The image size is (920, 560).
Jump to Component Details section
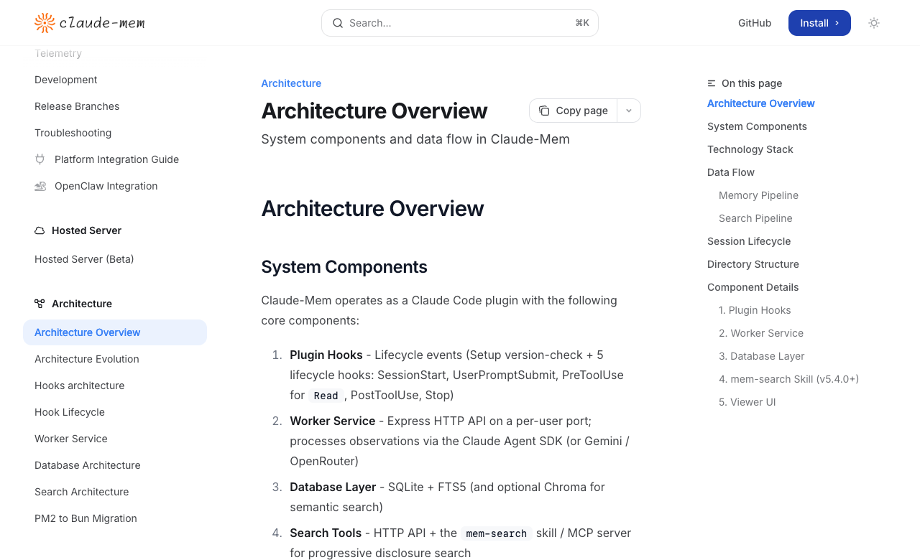click(x=753, y=287)
